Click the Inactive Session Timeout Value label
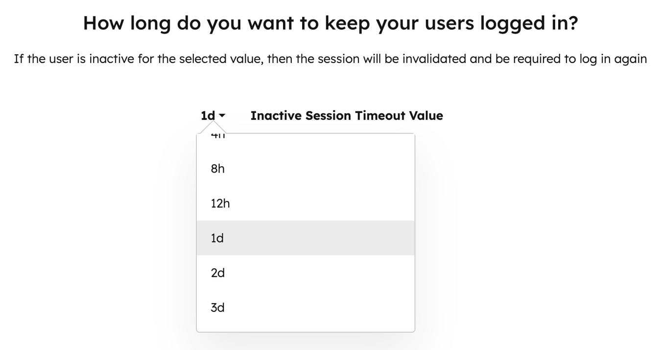 pos(347,115)
